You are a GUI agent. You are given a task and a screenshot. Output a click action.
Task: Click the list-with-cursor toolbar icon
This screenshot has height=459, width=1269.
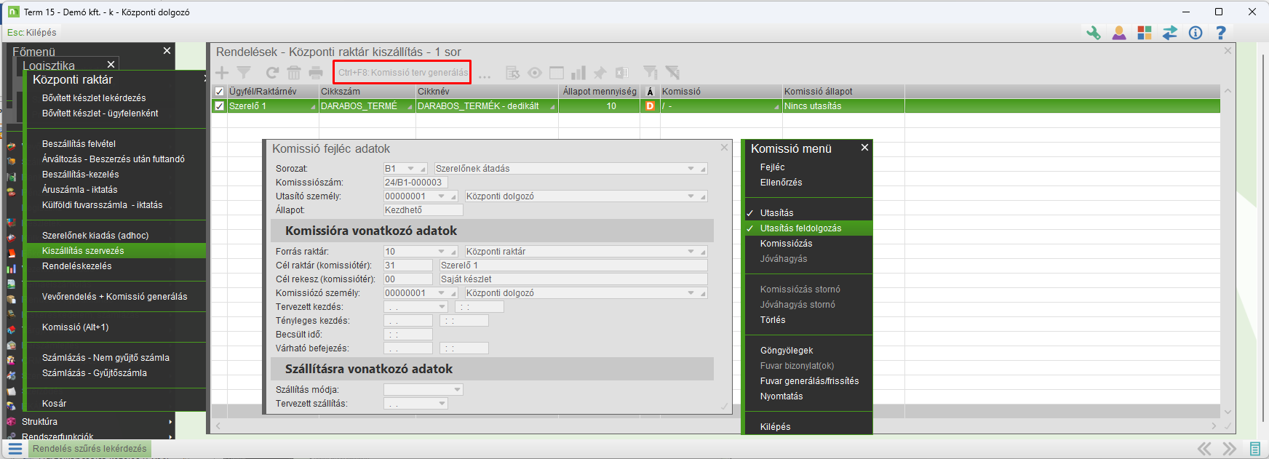point(513,73)
